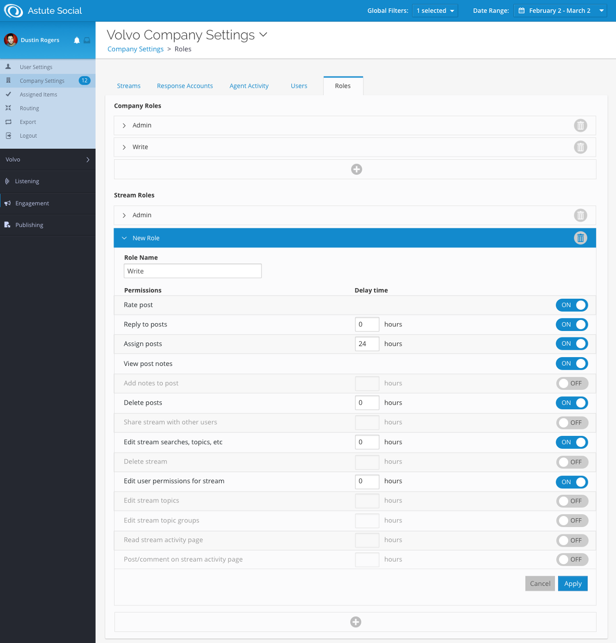Turn off the View post notes toggle
Screen dimensions: 616x643
pos(572,364)
